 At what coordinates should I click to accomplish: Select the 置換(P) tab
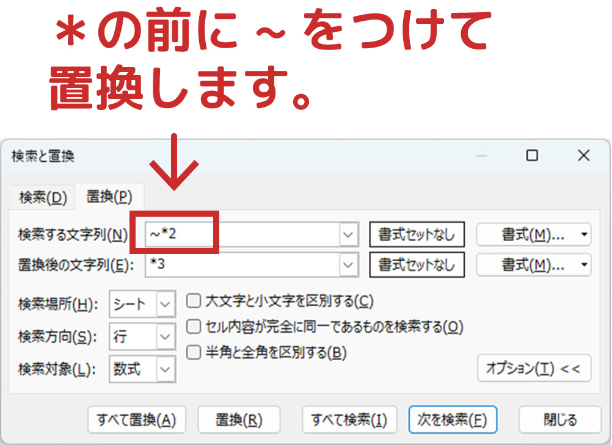click(109, 197)
